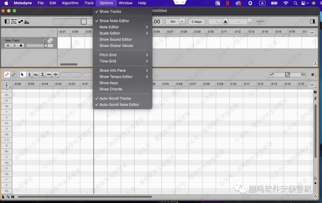The height and width of the screenshot is (203, 322).
Task: Adjust the New Track volume slider
Action: coord(46,46)
